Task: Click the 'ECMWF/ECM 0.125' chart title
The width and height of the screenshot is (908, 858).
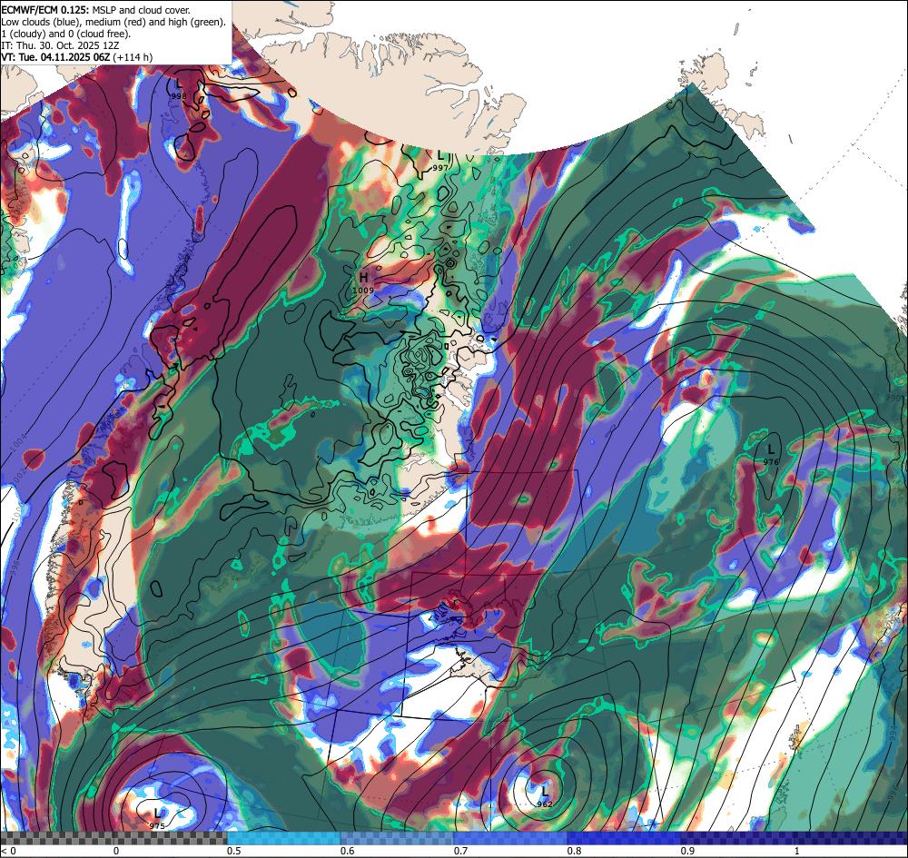Action: click(95, 10)
